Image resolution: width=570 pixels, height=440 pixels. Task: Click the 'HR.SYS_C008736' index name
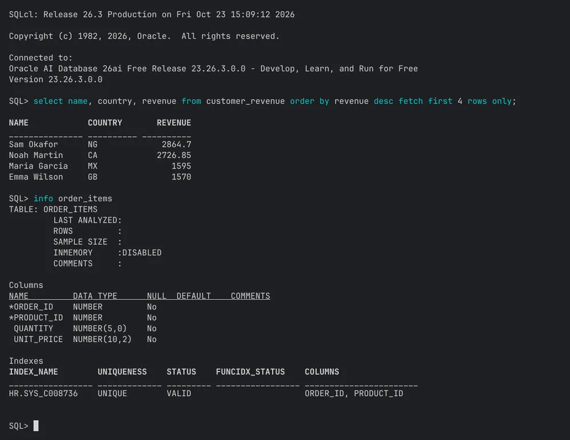(43, 393)
